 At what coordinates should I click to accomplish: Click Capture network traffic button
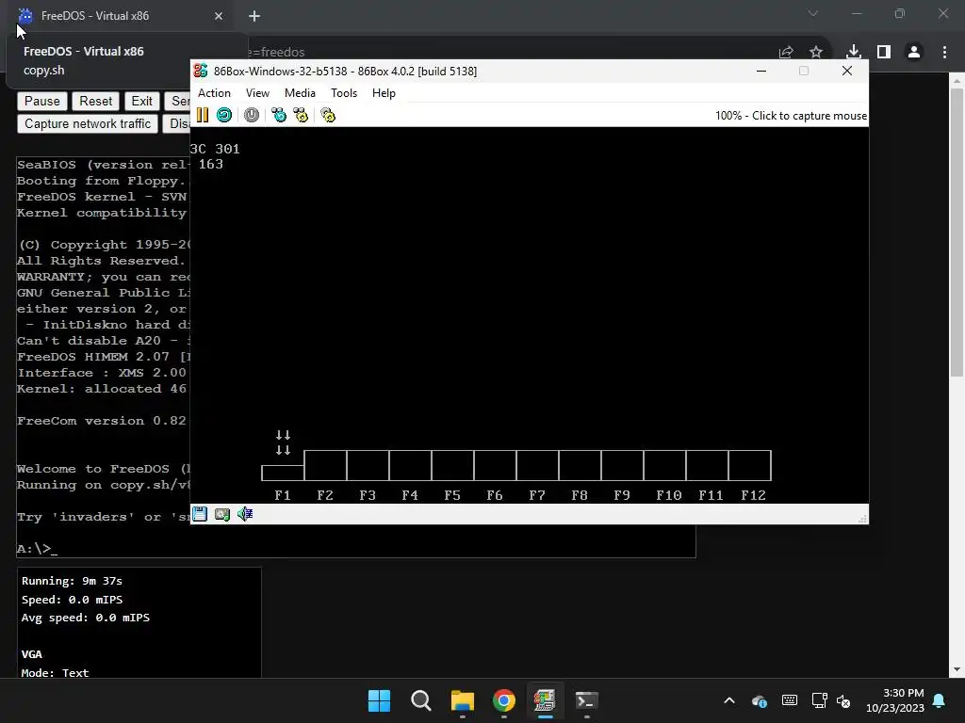pyautogui.click(x=88, y=123)
